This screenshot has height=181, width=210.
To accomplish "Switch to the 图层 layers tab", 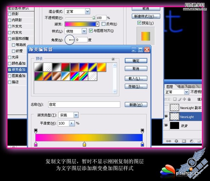I will 169,87.
